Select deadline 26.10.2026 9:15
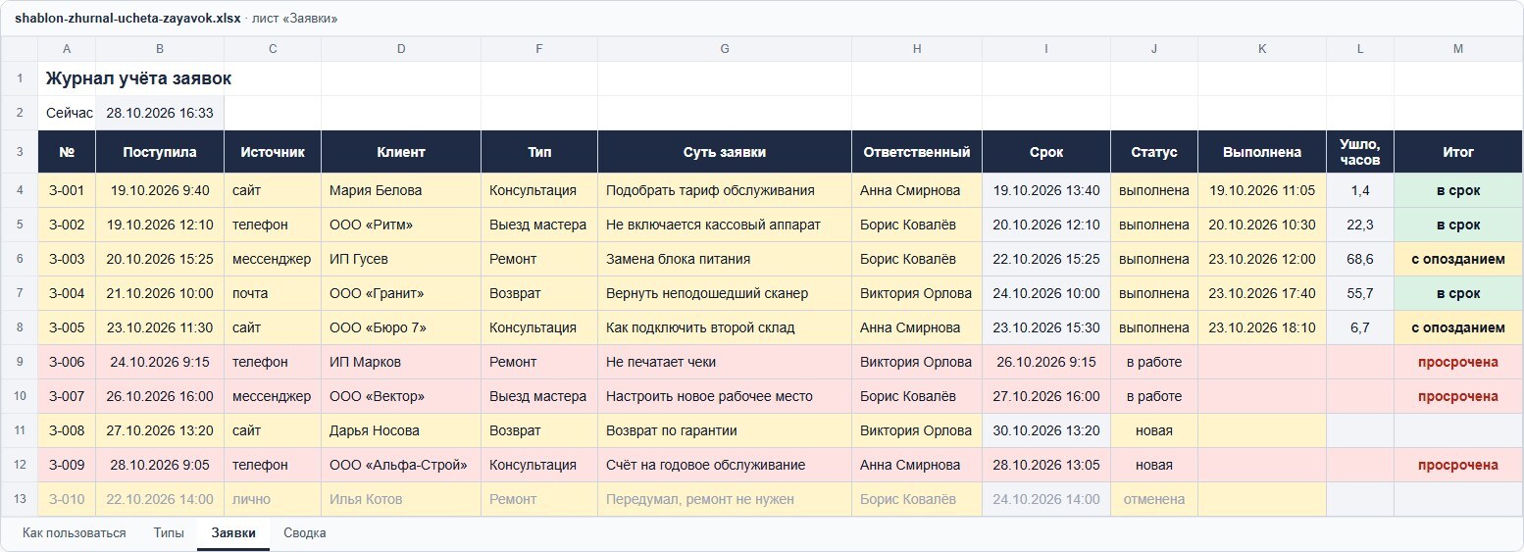Image resolution: width=1524 pixels, height=552 pixels. (1046, 362)
